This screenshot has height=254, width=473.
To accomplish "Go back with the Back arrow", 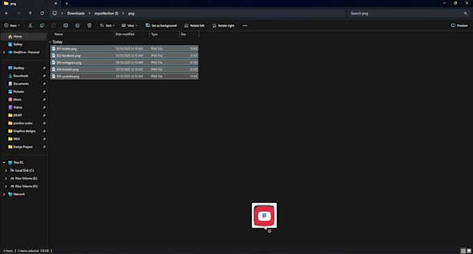I will [7, 13].
